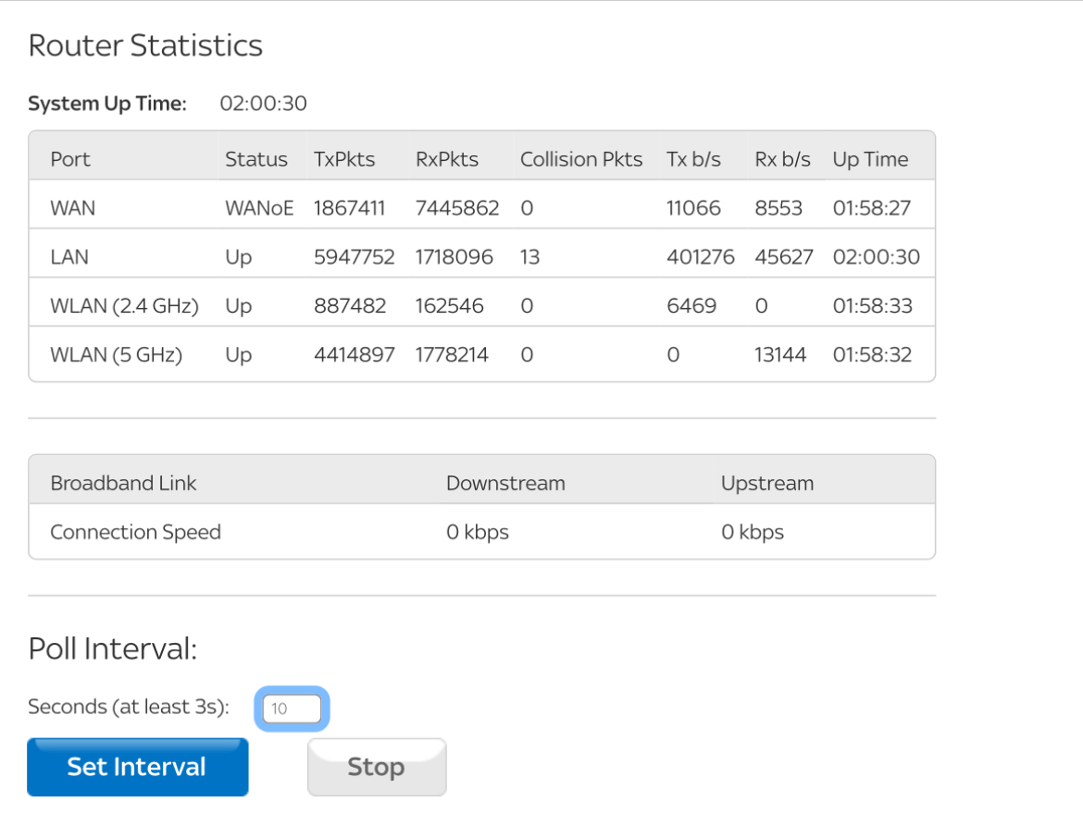The height and width of the screenshot is (839, 1083).
Task: Click the Port column header
Action: point(70,159)
